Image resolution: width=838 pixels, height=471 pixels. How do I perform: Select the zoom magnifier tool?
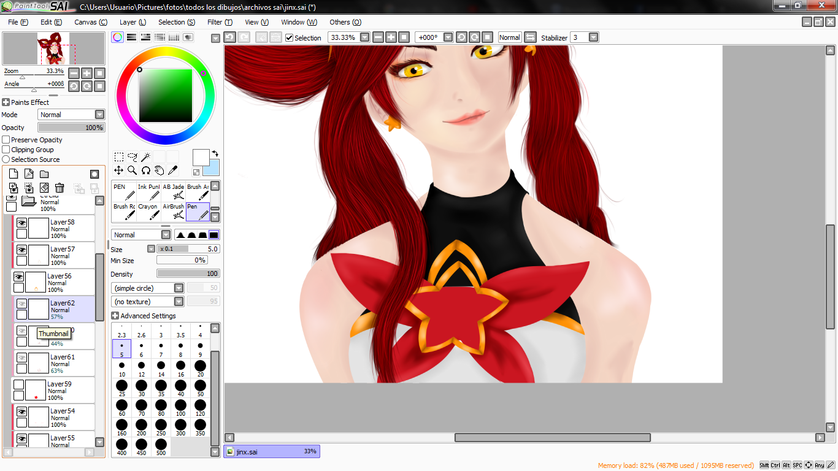133,170
